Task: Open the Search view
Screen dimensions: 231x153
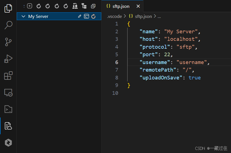Action: click(x=8, y=25)
